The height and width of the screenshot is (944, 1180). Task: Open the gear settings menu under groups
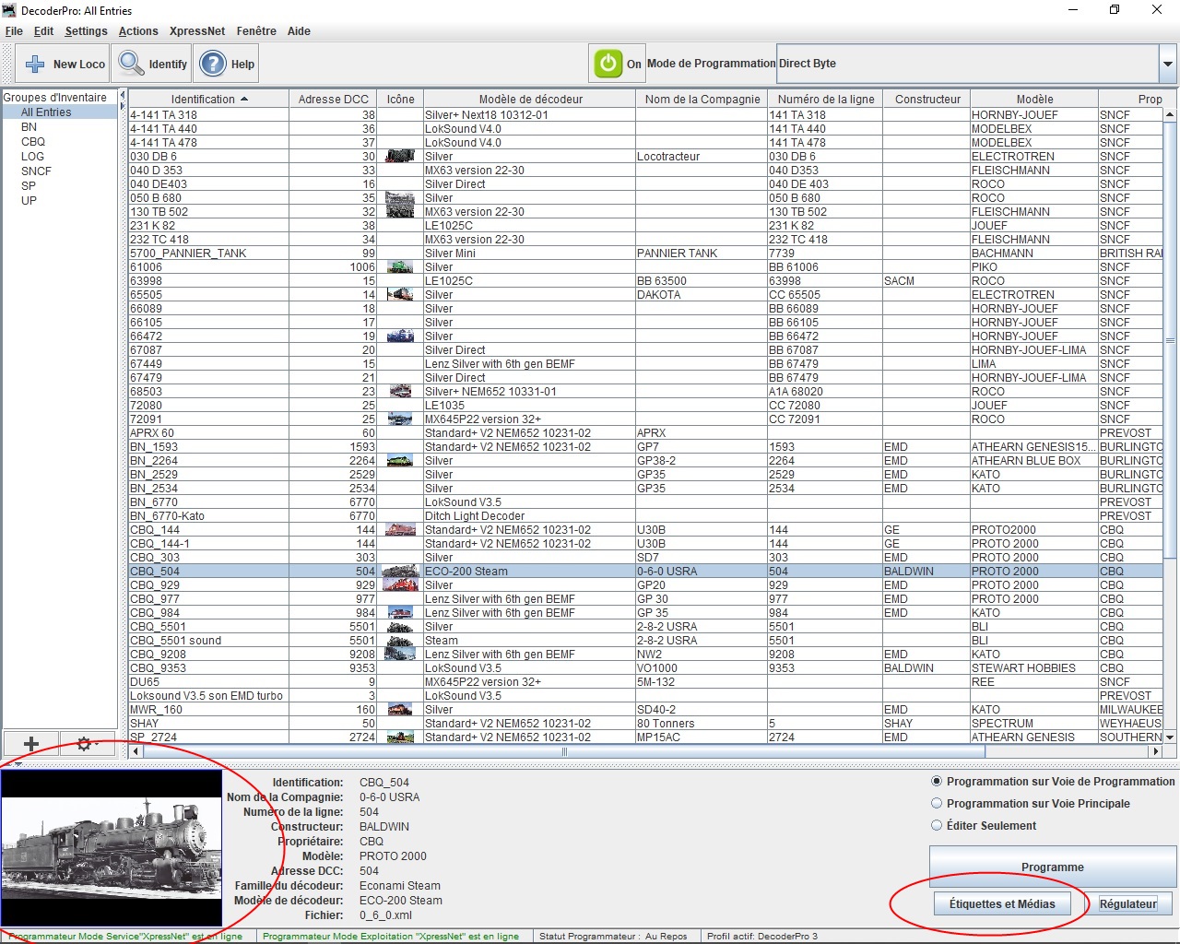[88, 744]
